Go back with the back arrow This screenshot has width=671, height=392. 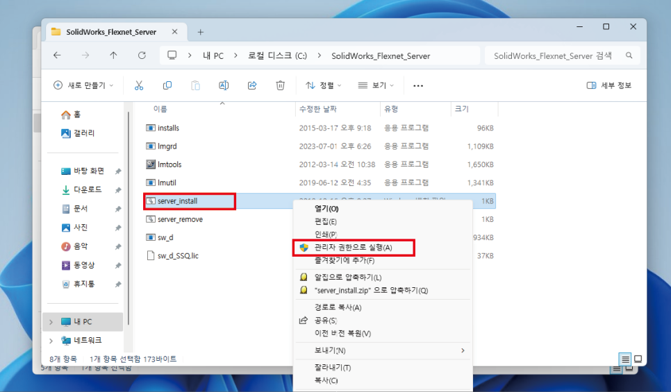click(x=57, y=55)
